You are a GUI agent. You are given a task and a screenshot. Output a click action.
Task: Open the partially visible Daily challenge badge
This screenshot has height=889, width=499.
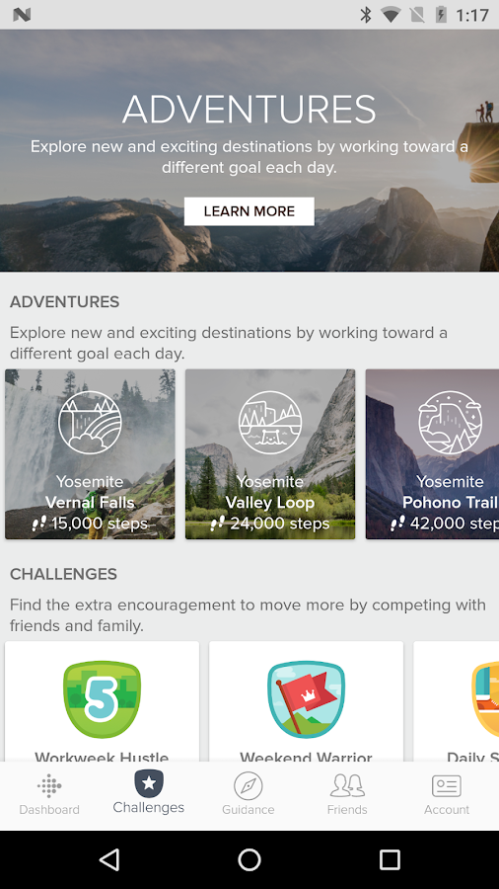click(x=485, y=699)
